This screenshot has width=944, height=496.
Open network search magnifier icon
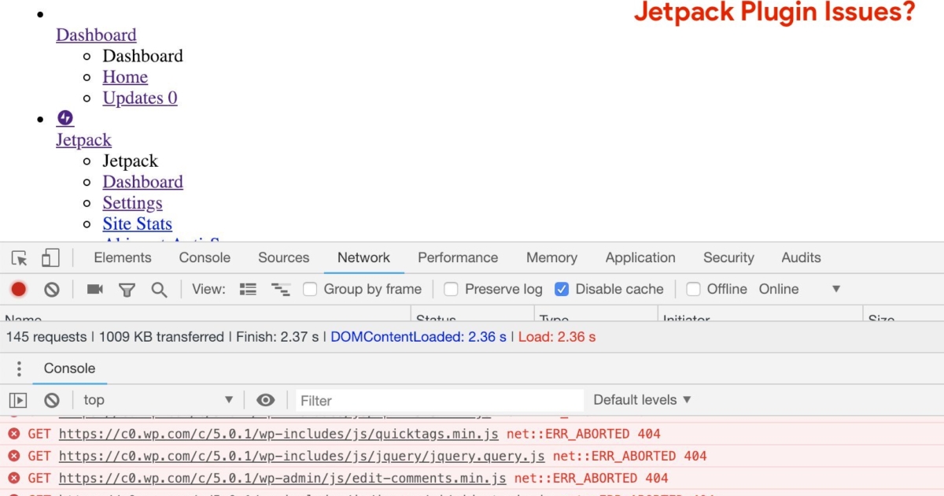[x=159, y=290]
